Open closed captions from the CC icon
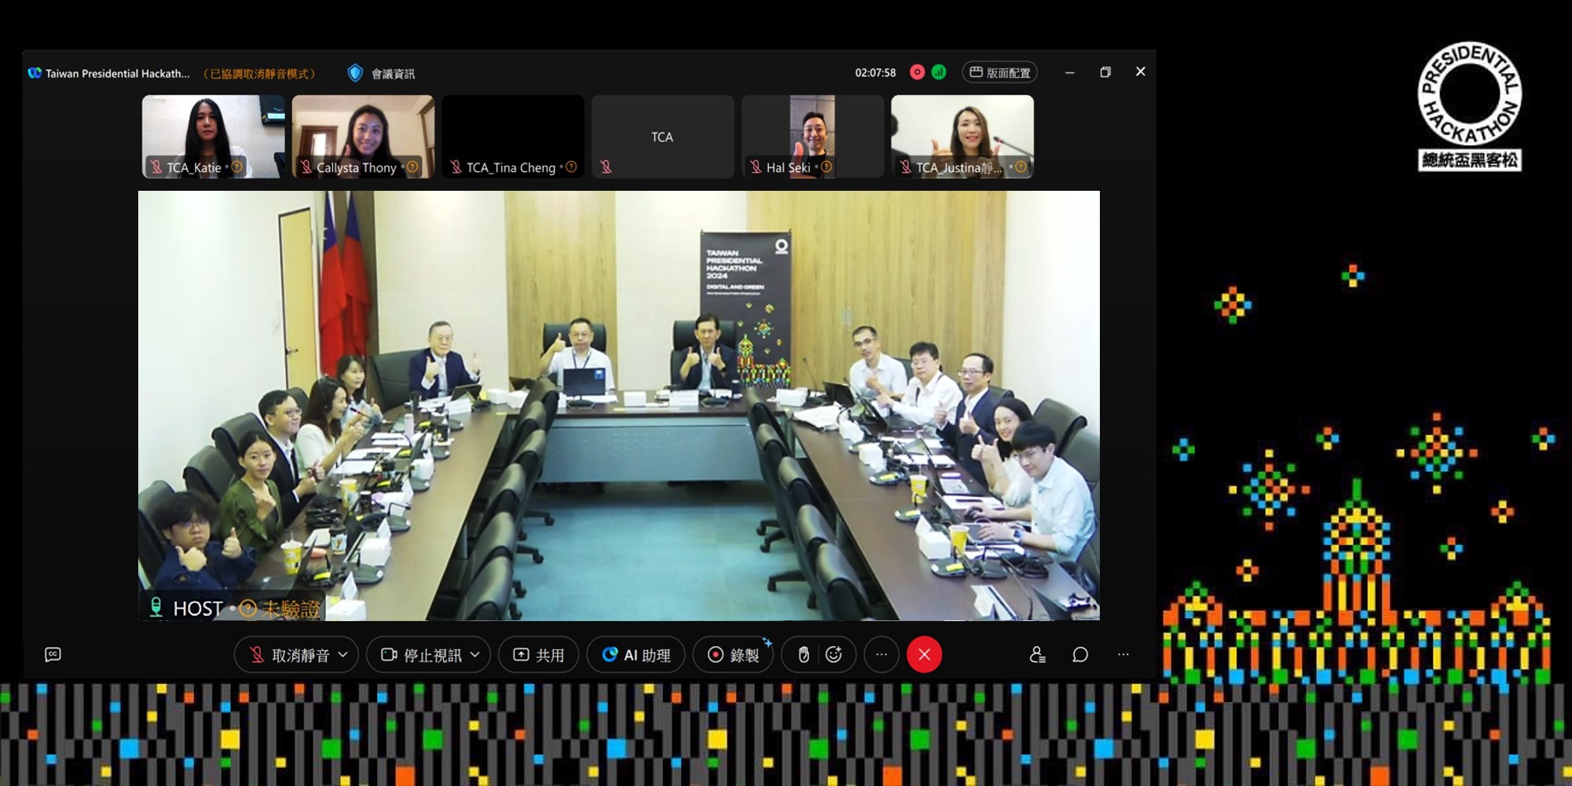 click(53, 654)
